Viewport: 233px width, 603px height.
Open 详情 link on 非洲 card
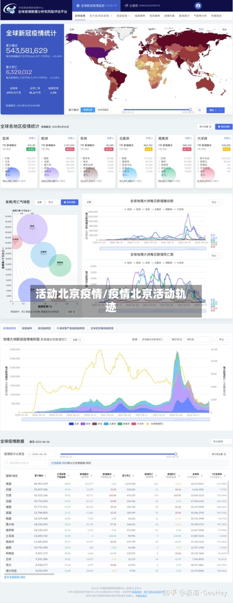point(110,138)
